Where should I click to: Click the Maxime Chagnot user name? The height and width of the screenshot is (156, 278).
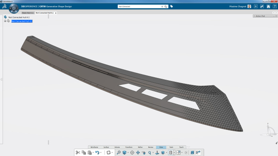pyautogui.click(x=238, y=6)
